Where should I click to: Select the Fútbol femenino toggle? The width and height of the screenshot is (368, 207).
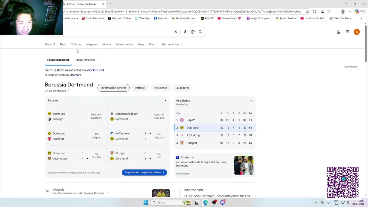(x=85, y=60)
